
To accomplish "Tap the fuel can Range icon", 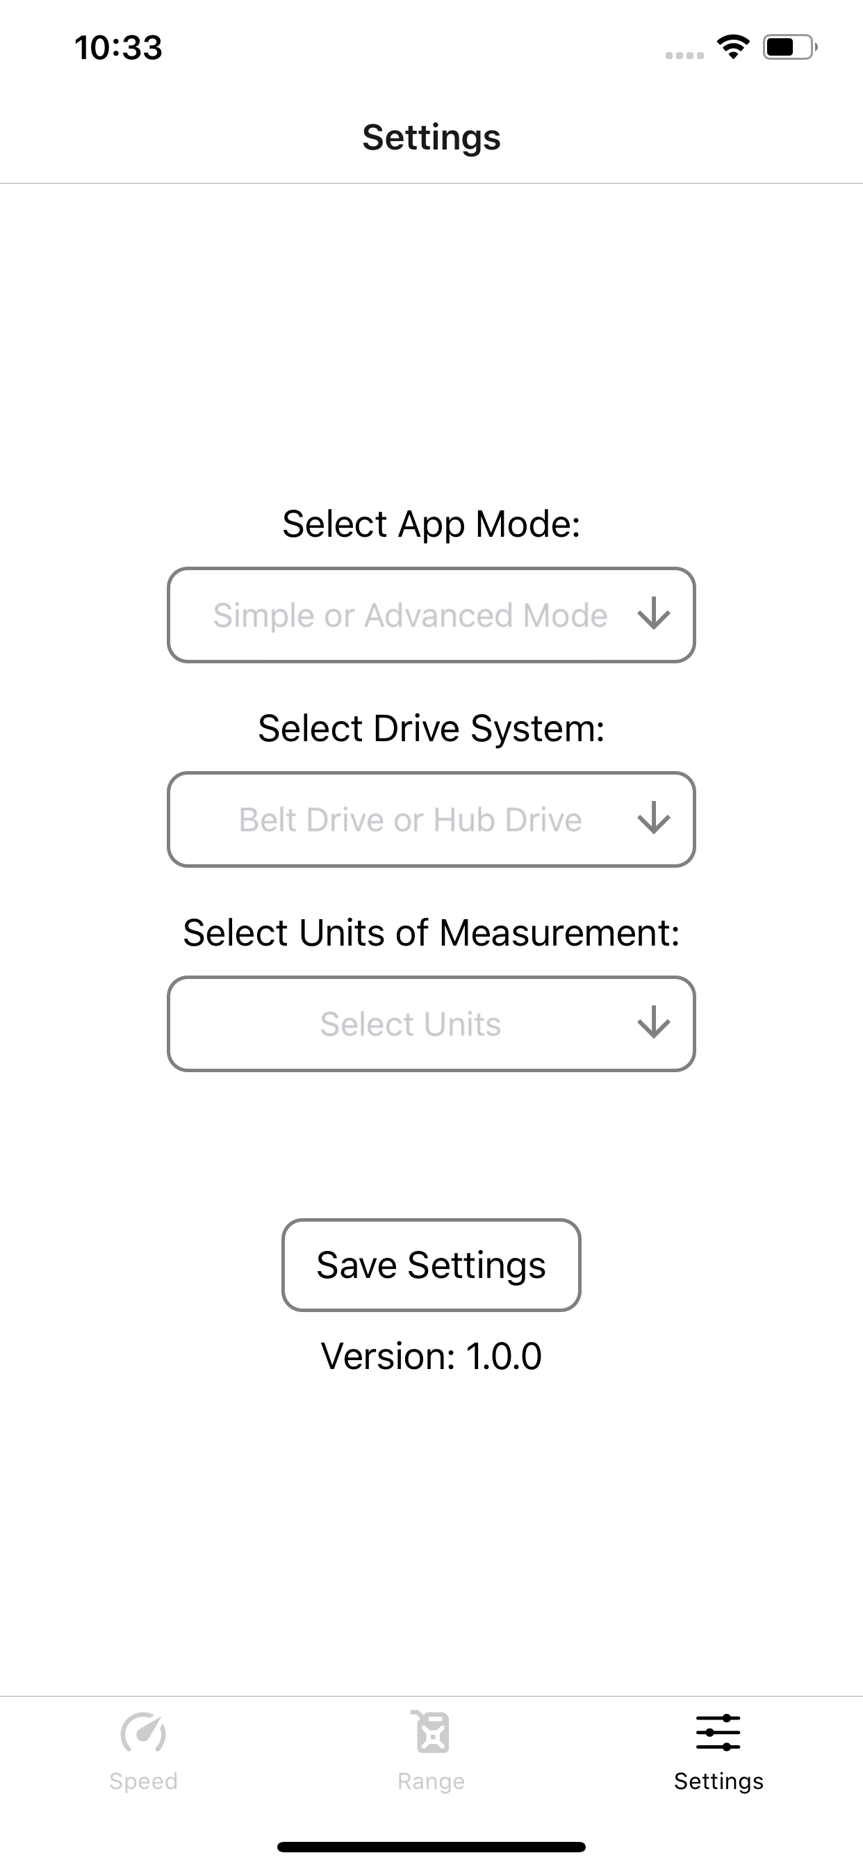I will 431,1733.
